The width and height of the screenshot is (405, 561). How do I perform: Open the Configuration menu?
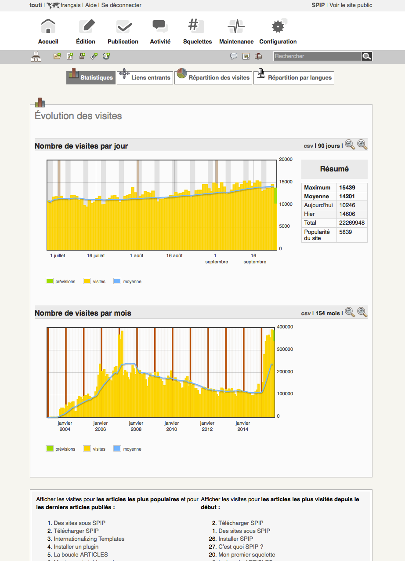(278, 32)
